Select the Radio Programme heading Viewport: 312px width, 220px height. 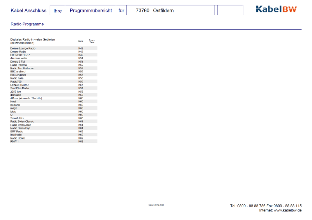pos(27,24)
